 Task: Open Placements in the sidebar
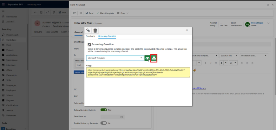pos(11,75)
